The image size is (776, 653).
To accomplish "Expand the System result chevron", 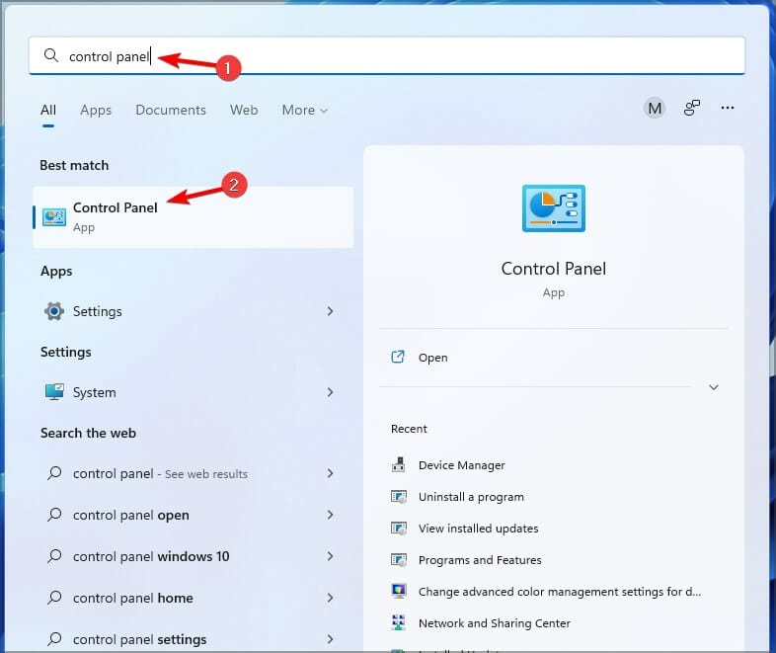I will (330, 392).
